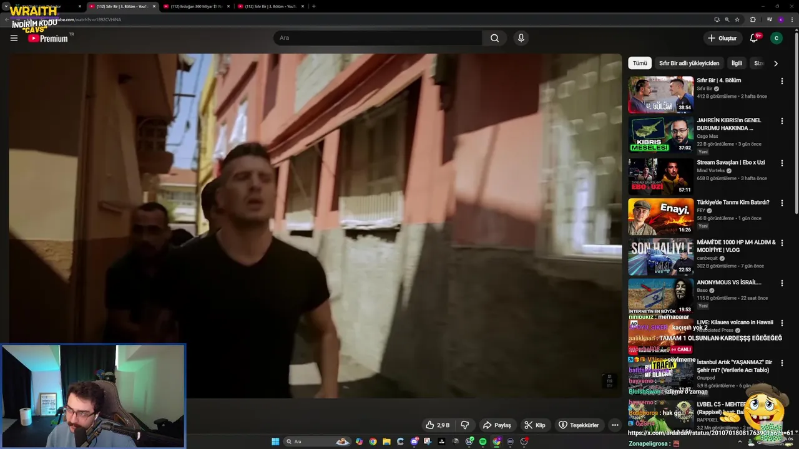Viewport: 799px width, 449px height.
Task: Open the canbeqiut channel name
Action: 707,258
